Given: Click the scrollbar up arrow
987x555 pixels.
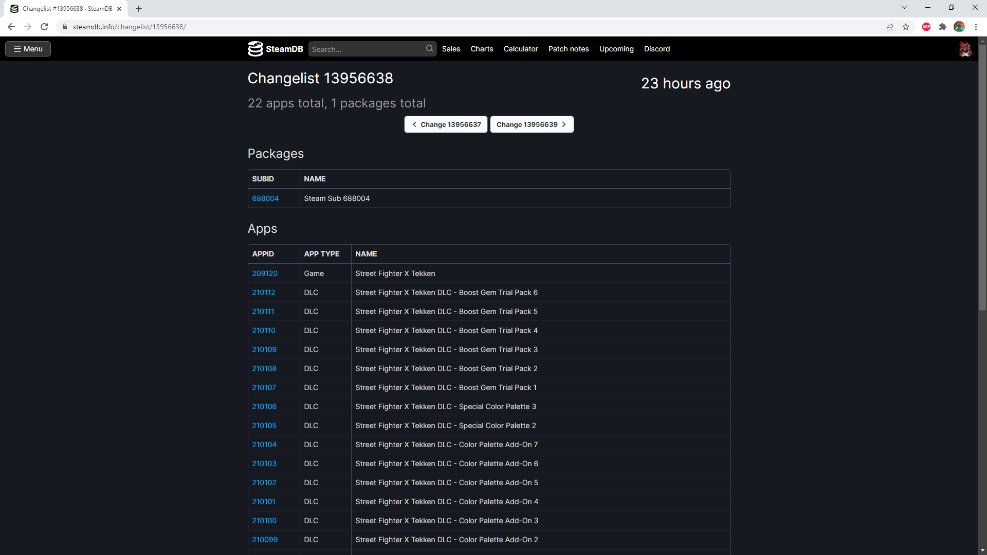Looking at the screenshot, I should click(x=982, y=41).
